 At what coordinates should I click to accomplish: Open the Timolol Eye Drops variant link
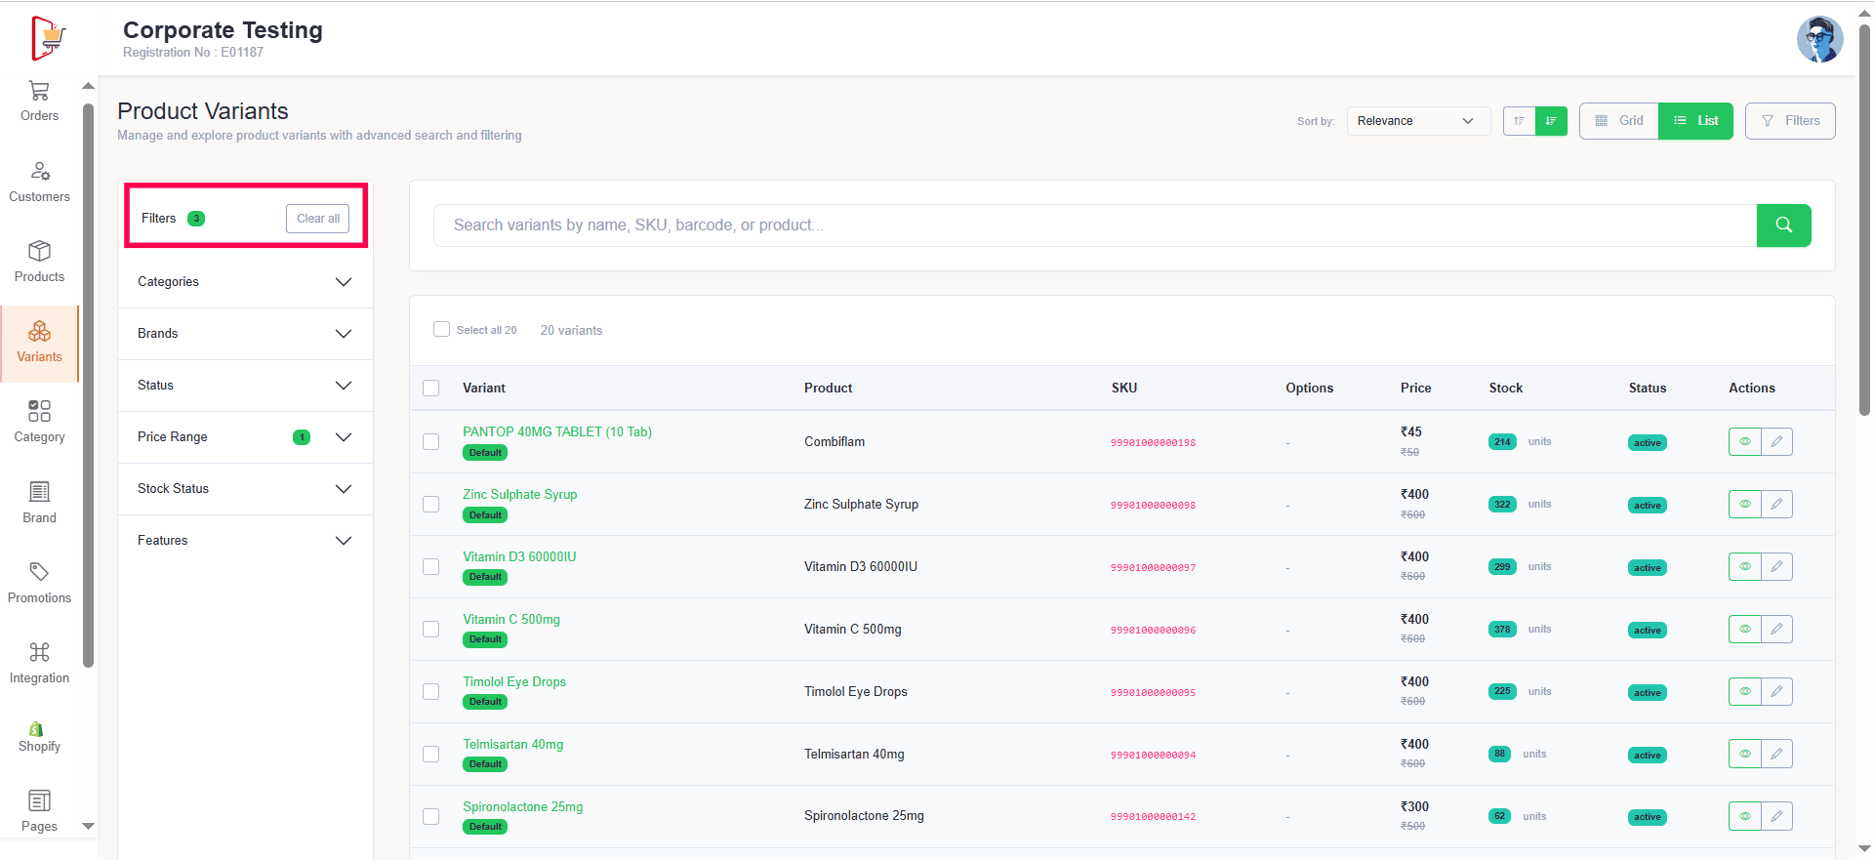514,682
